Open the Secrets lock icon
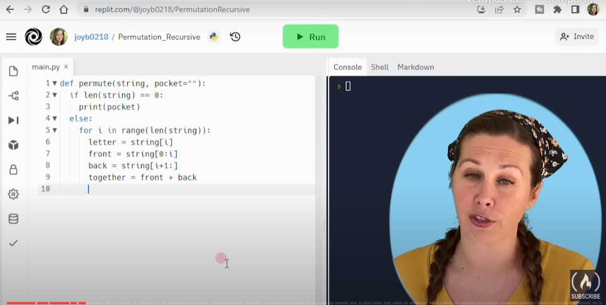Image resolution: width=606 pixels, height=305 pixels. [13, 170]
